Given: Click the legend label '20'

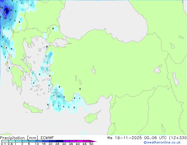Looking at the screenshot, I should 50,144.
